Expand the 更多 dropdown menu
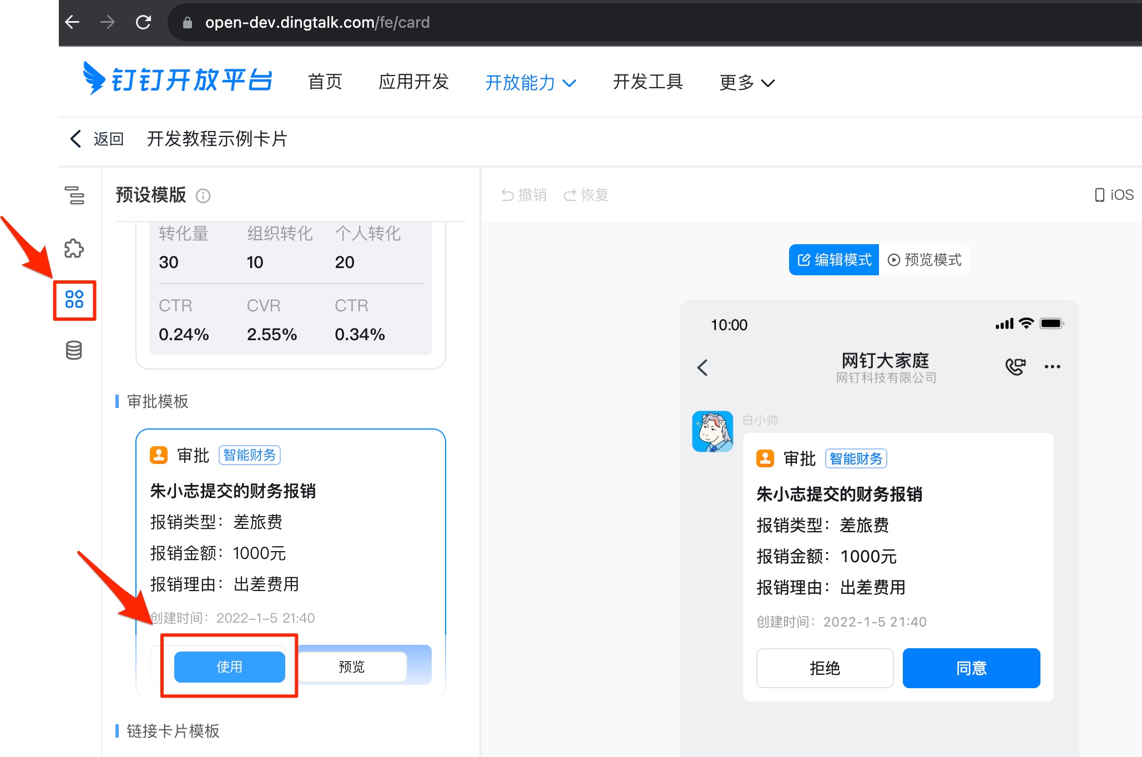Viewport: 1142px width, 757px height. click(747, 82)
